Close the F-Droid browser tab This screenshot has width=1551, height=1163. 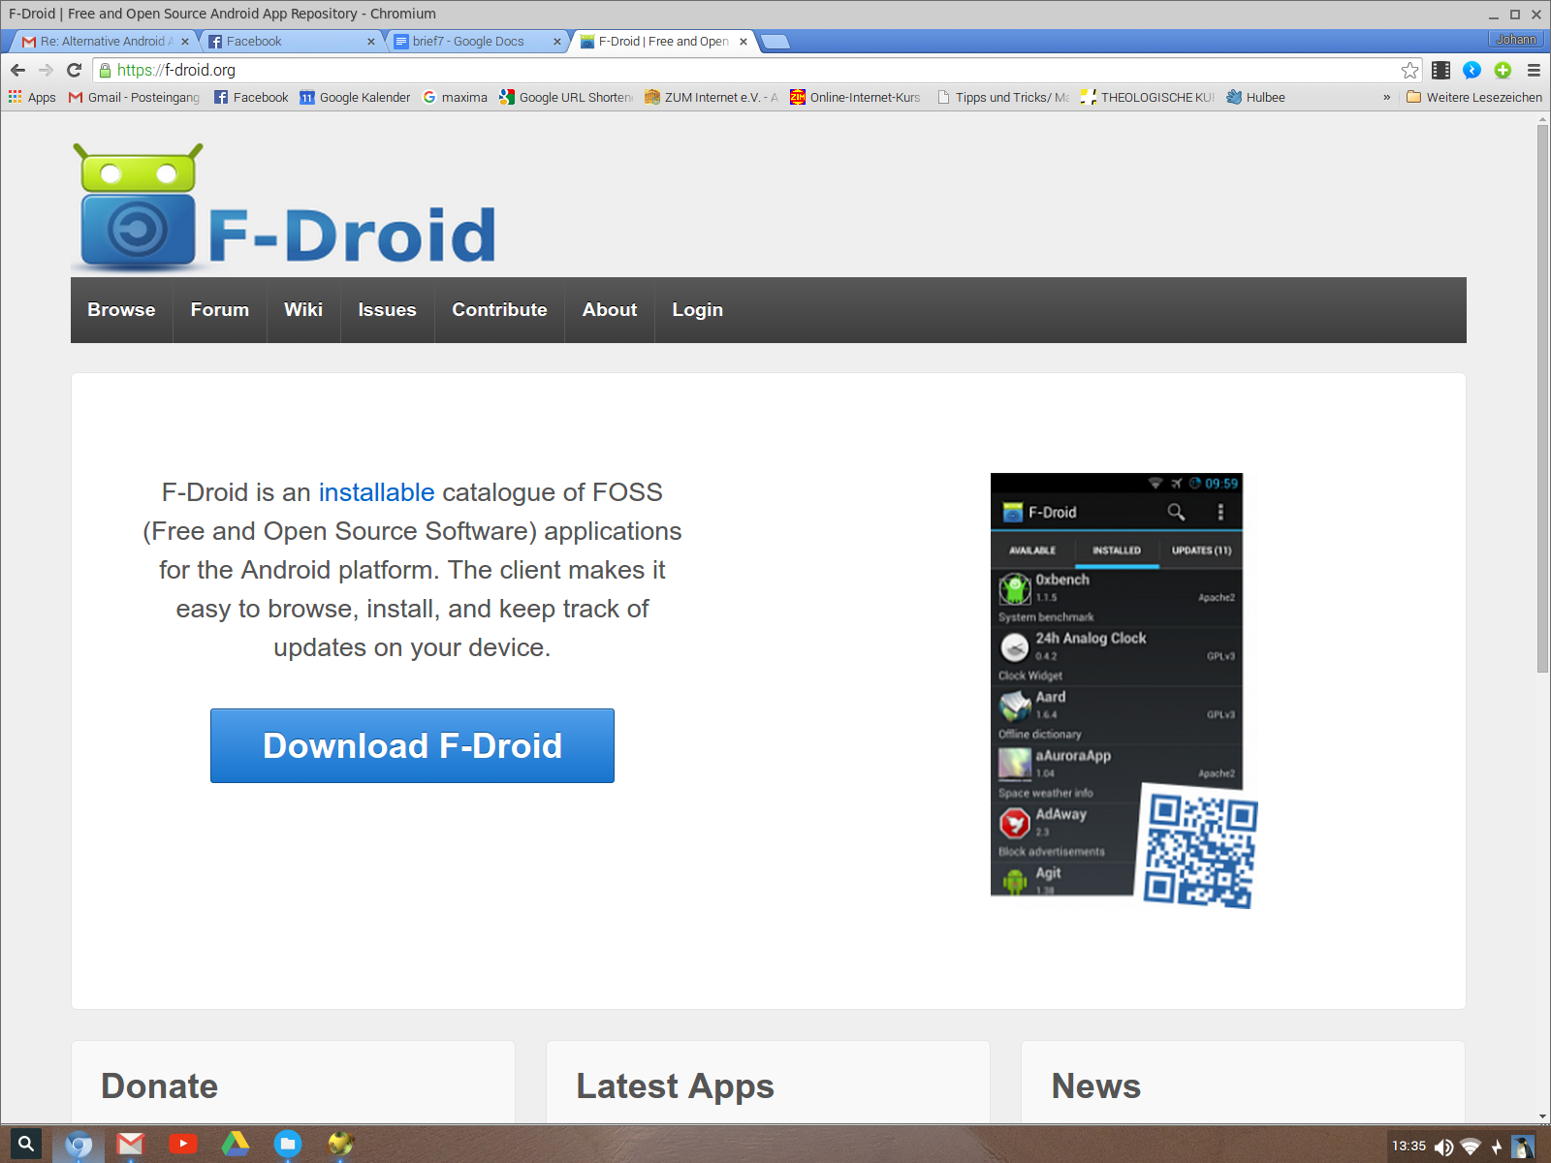744,42
